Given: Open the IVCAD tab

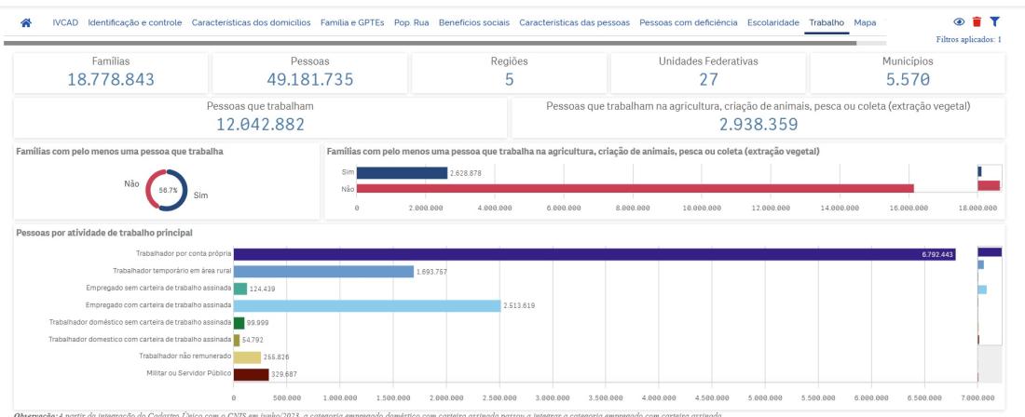Looking at the screenshot, I should [66, 22].
